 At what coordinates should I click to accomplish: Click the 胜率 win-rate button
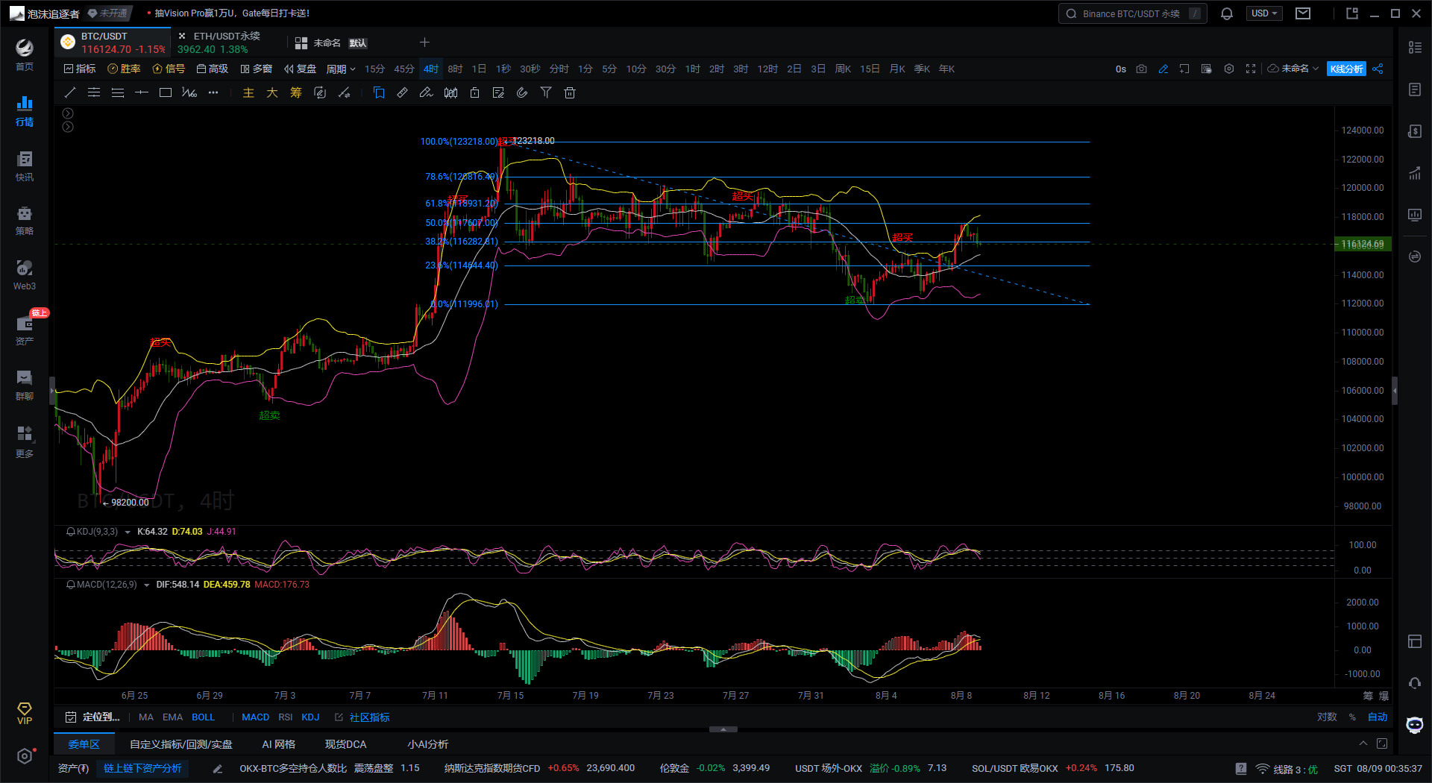pyautogui.click(x=124, y=69)
